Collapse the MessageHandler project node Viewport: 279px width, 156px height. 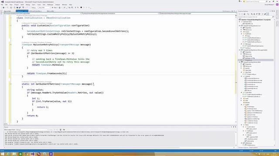click(x=239, y=50)
